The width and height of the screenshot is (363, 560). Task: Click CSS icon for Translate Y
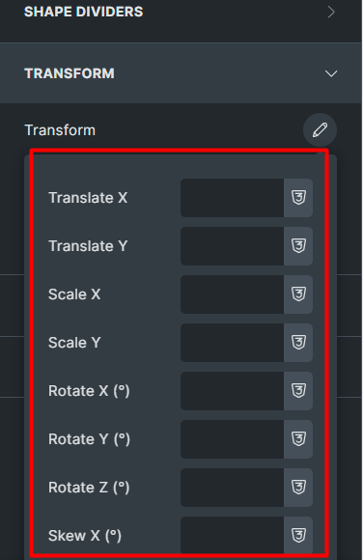point(298,246)
